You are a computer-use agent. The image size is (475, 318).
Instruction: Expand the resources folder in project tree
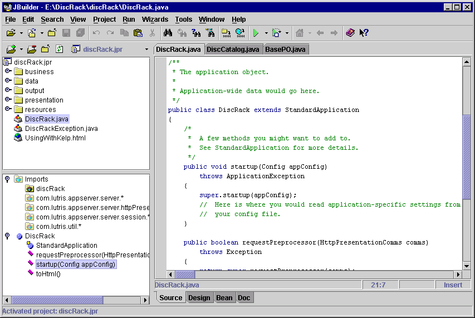click(8, 109)
